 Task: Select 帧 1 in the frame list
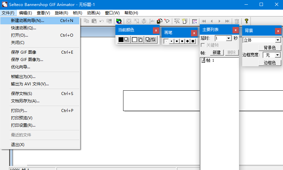tap(208, 60)
